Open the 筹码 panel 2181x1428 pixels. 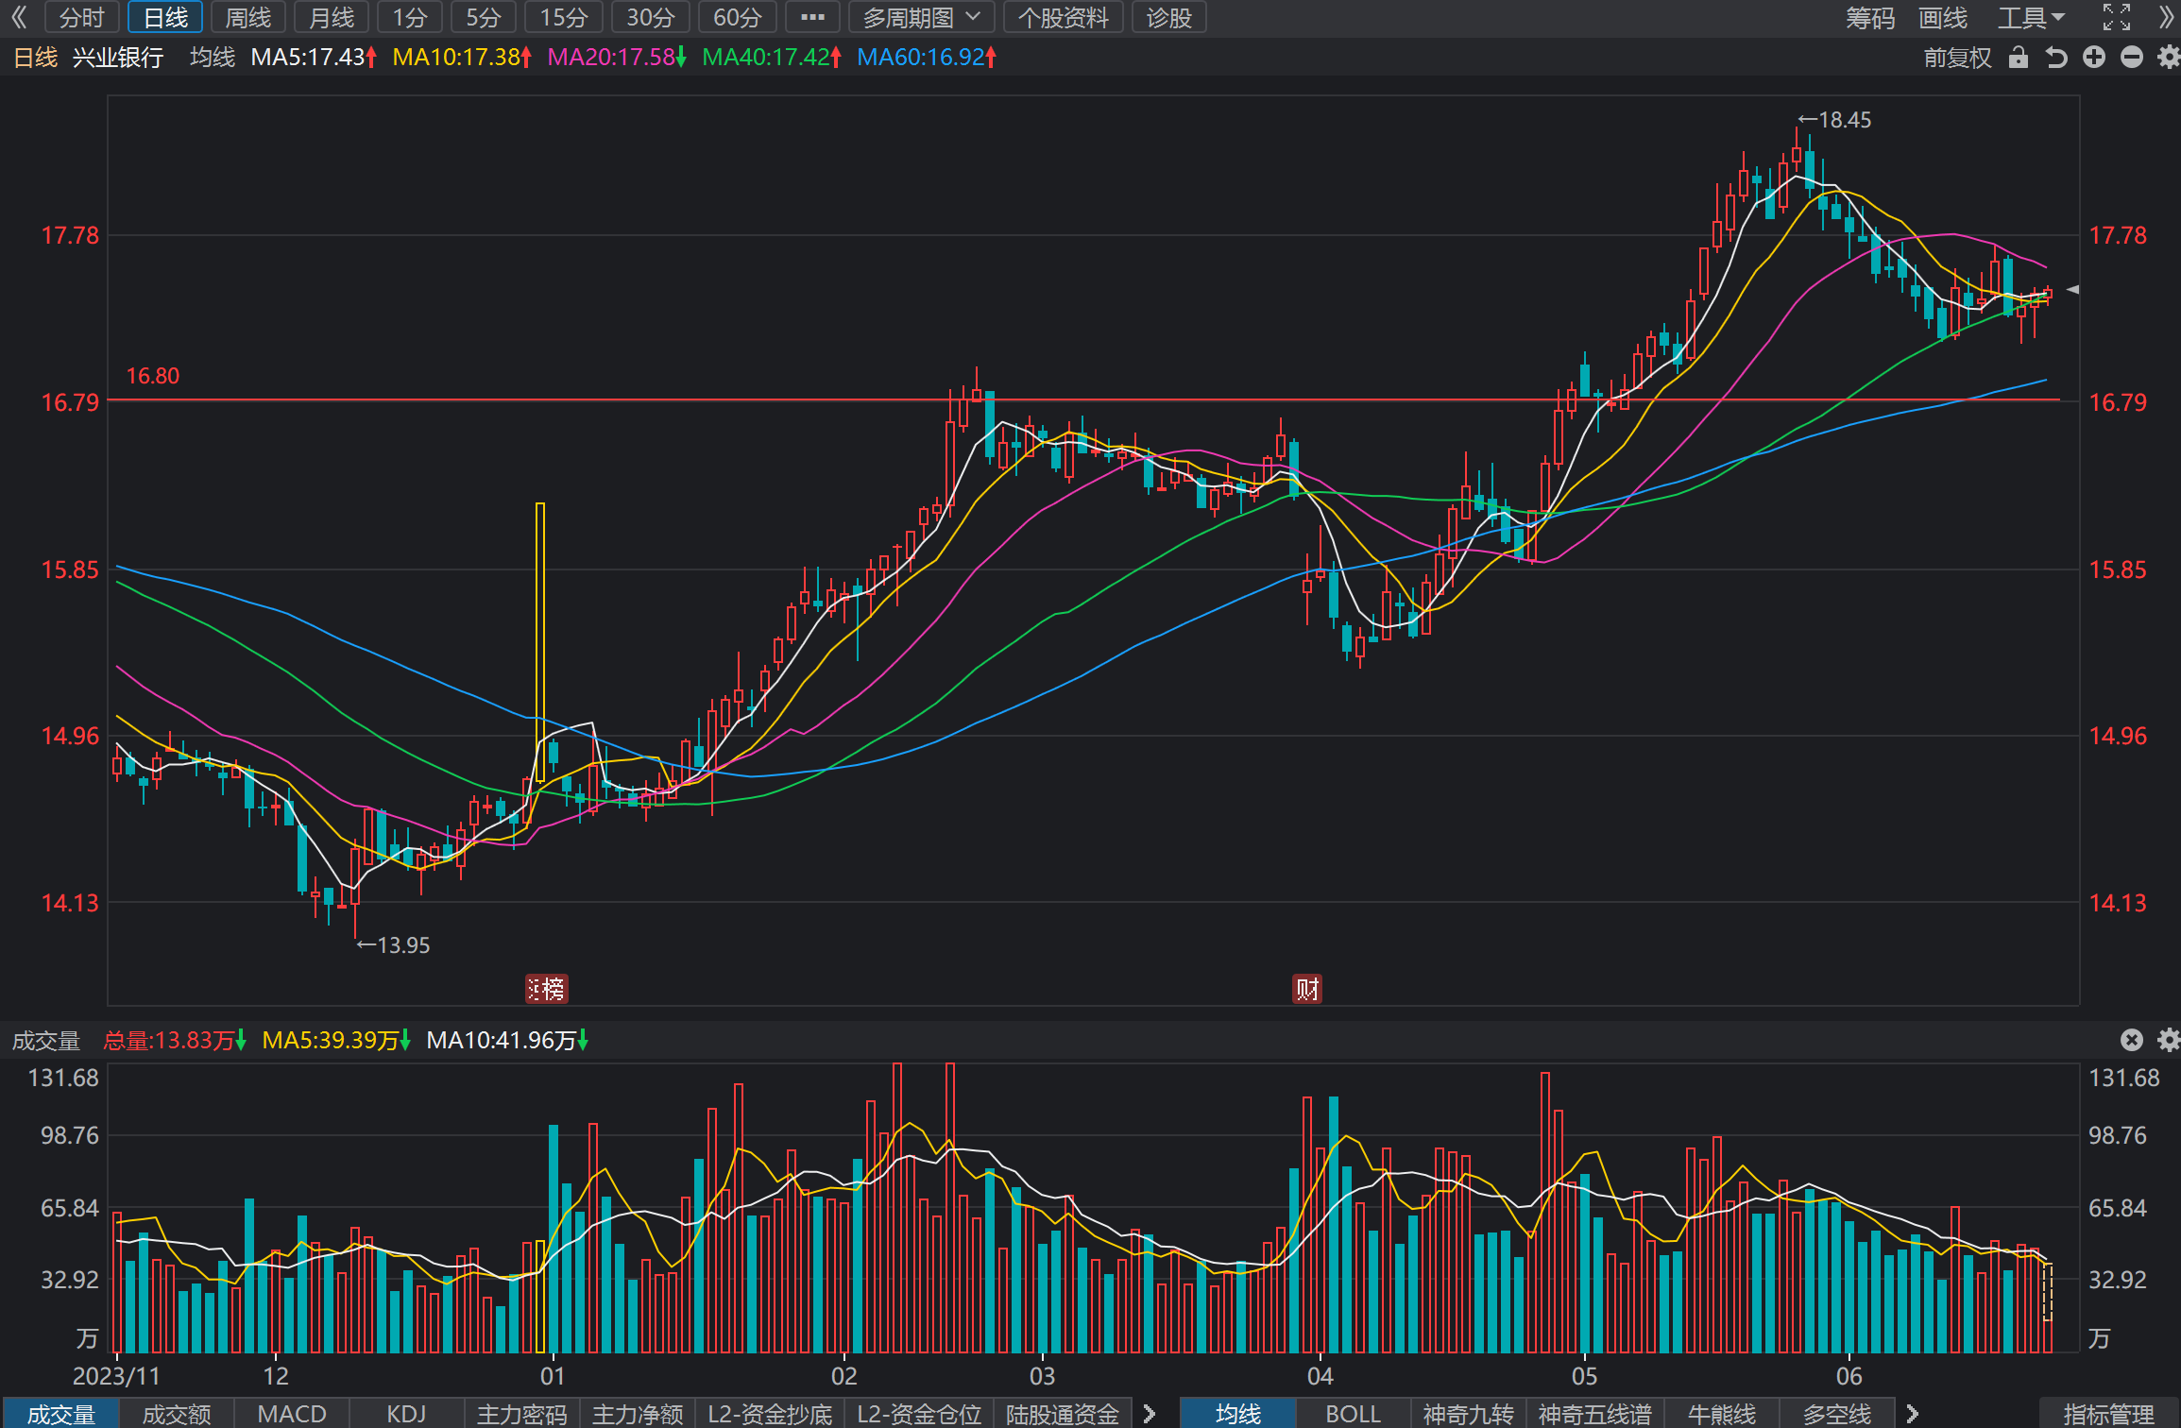pos(1870,17)
